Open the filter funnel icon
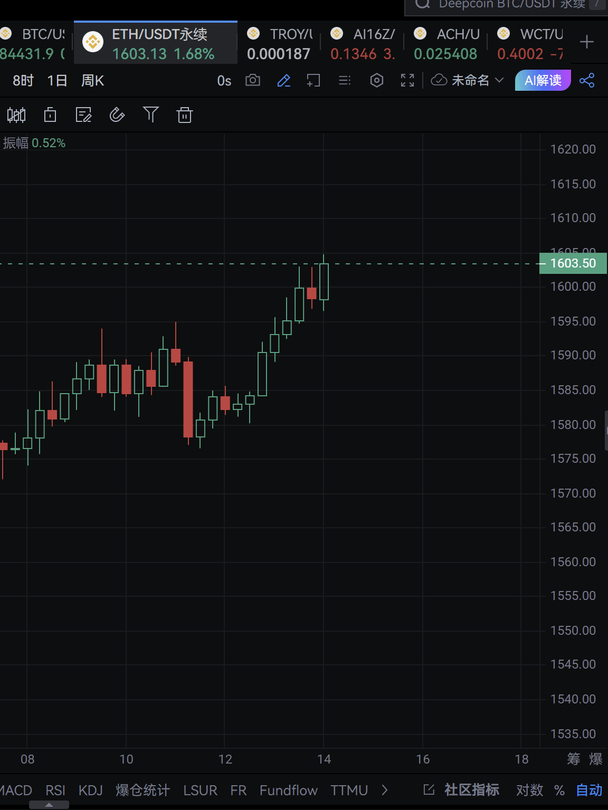 [x=151, y=115]
